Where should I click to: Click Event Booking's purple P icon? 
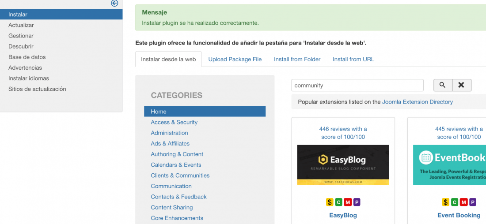pyautogui.click(x=473, y=202)
